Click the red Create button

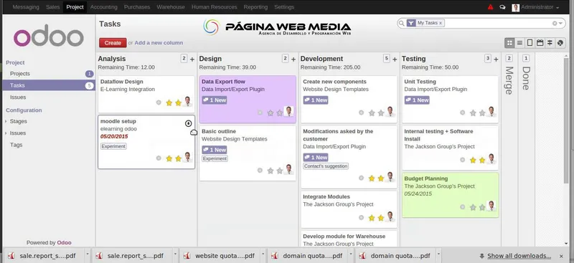point(113,43)
